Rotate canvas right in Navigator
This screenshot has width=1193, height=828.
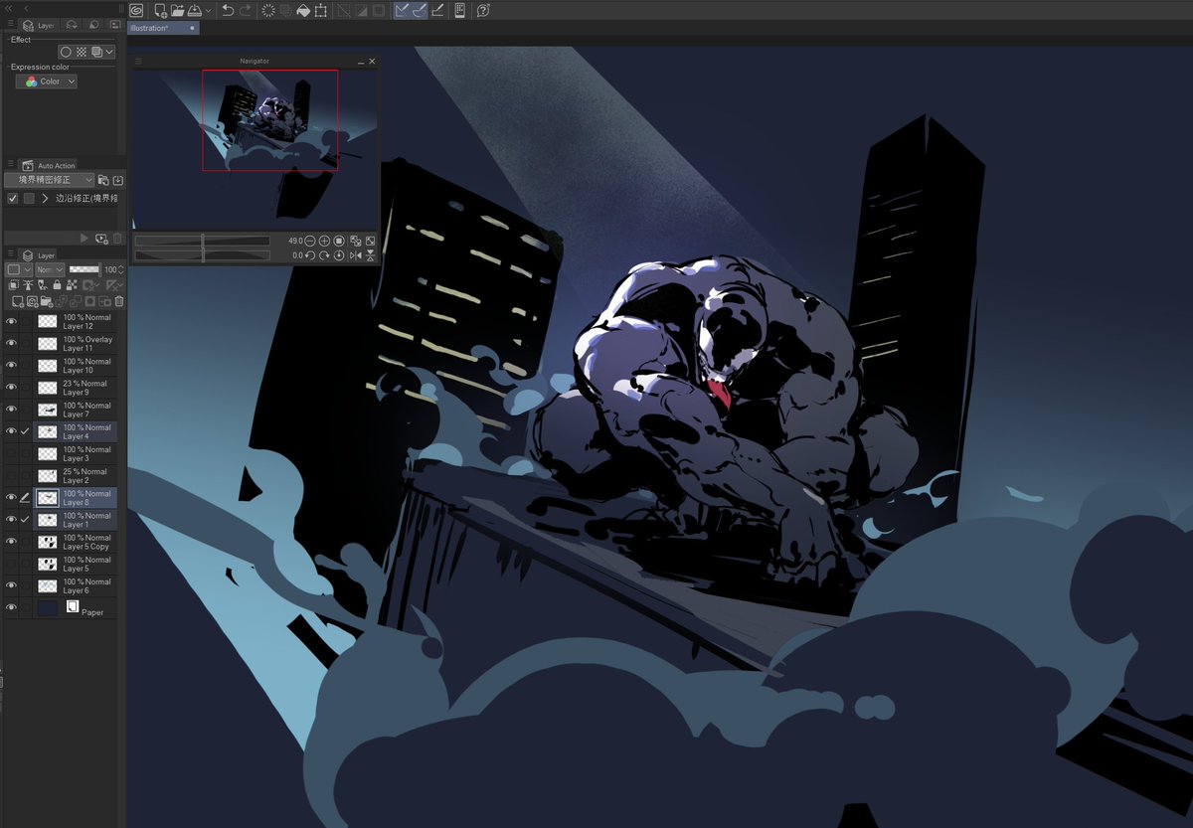[324, 255]
